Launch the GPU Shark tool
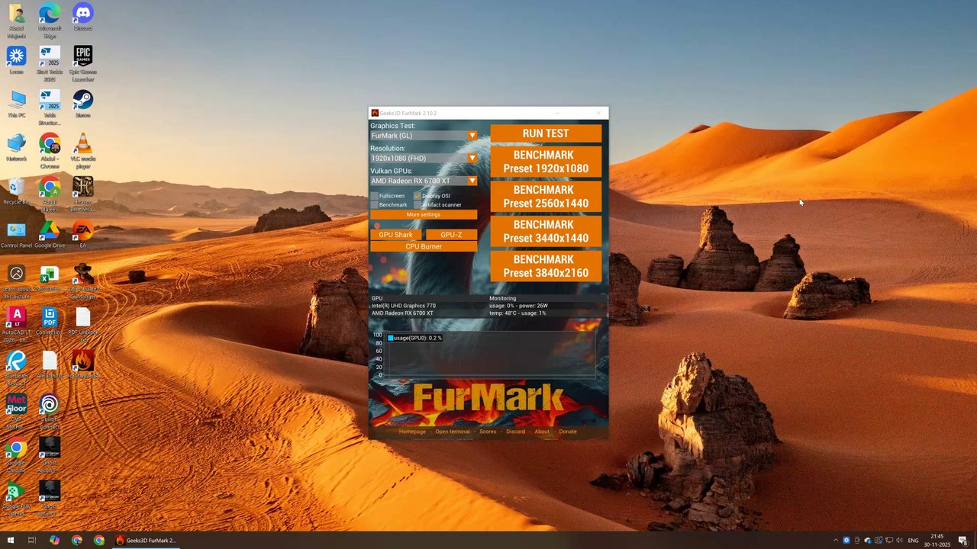The width and height of the screenshot is (977, 549). (395, 235)
